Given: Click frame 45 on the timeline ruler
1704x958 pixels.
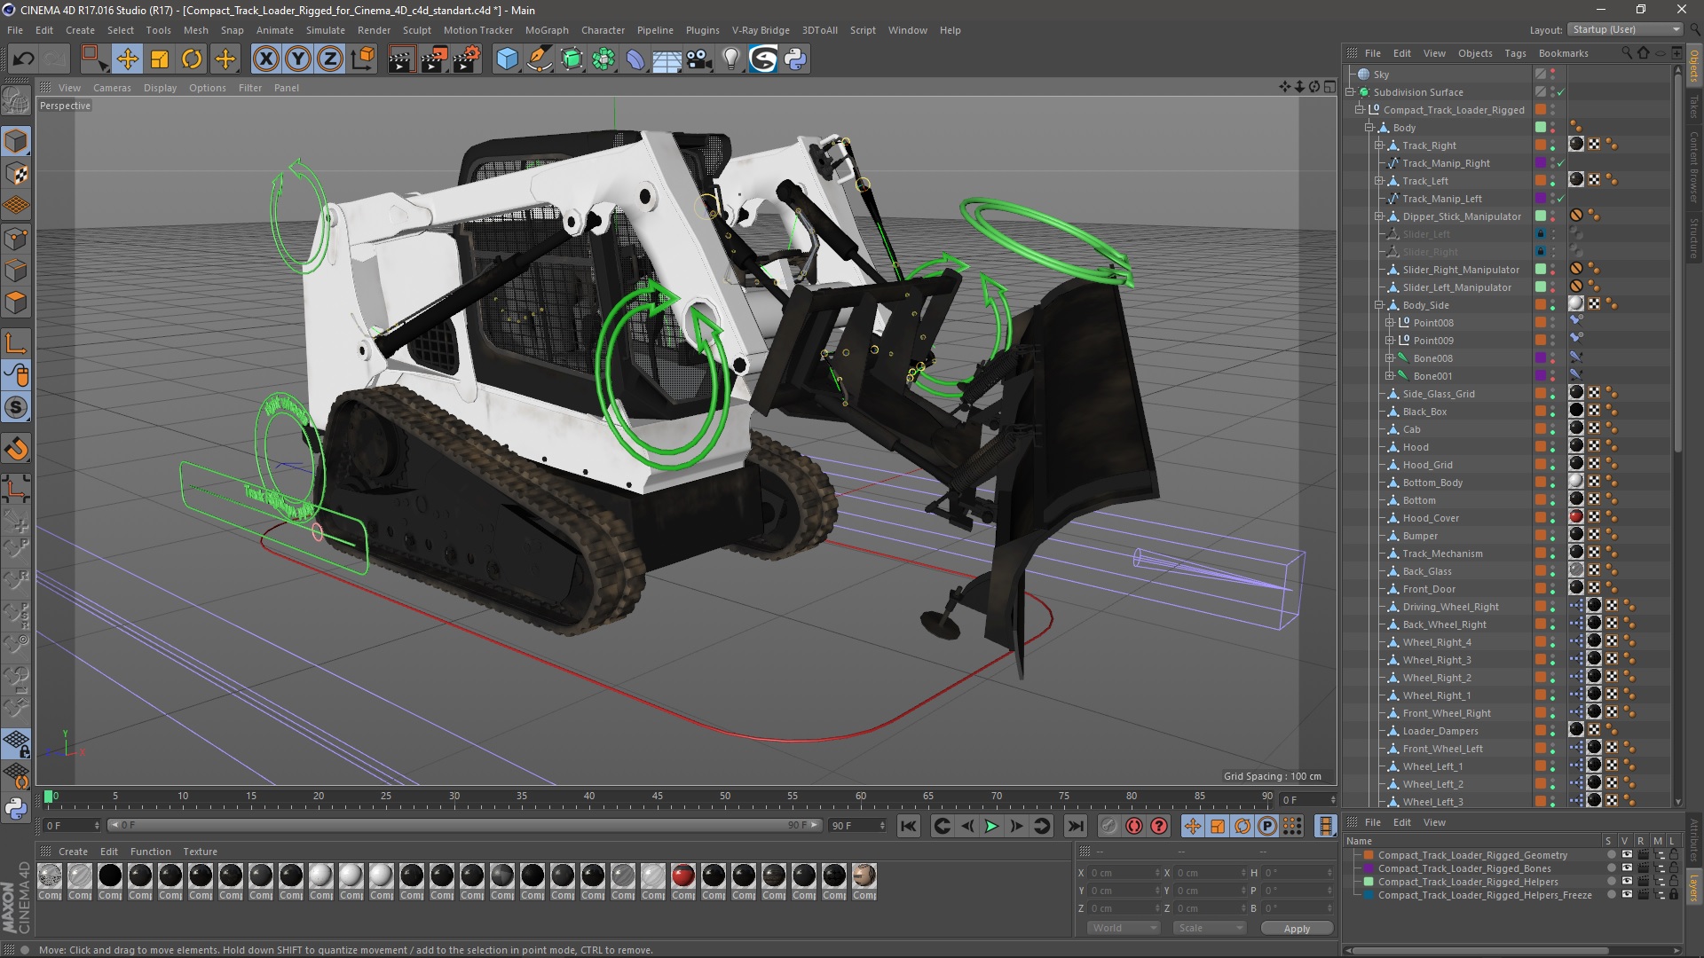Looking at the screenshot, I should coord(658,797).
